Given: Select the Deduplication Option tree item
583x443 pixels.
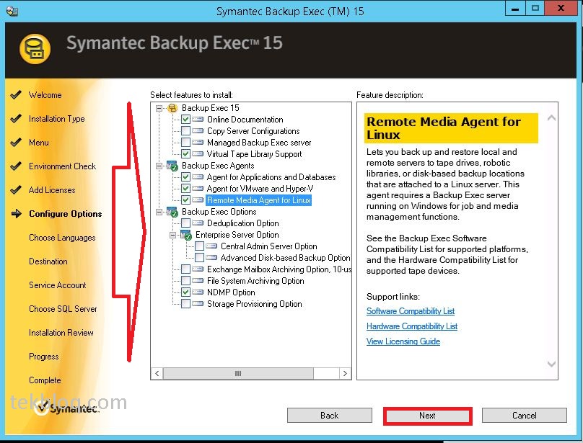Looking at the screenshot, I should [x=242, y=223].
